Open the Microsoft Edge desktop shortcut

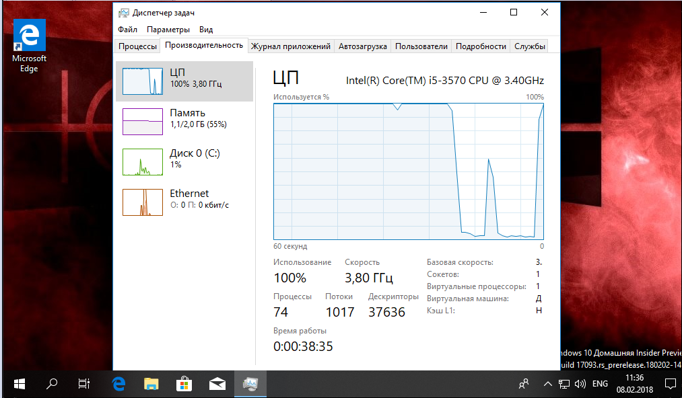[x=29, y=46]
